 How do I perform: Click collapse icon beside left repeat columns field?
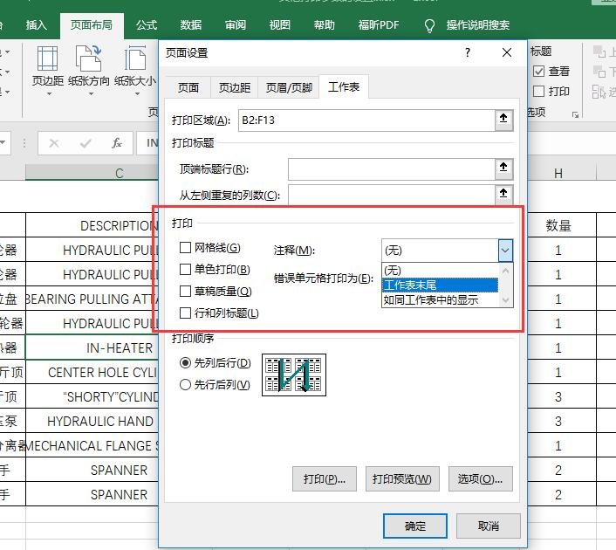coord(503,195)
